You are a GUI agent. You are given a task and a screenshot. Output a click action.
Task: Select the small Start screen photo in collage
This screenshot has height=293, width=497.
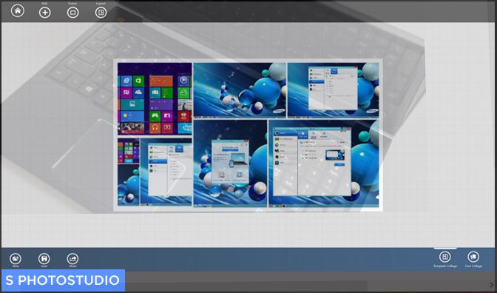coord(129,151)
